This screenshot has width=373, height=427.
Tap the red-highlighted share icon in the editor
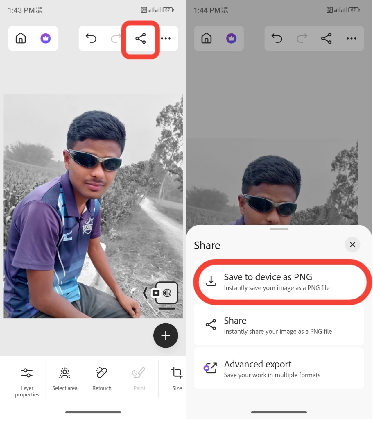click(140, 39)
